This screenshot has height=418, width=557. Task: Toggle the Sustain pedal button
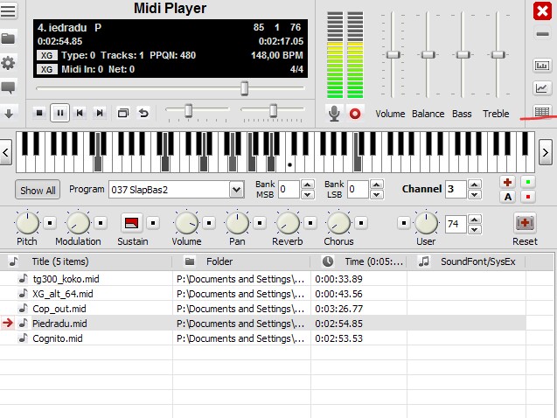pyautogui.click(x=132, y=223)
